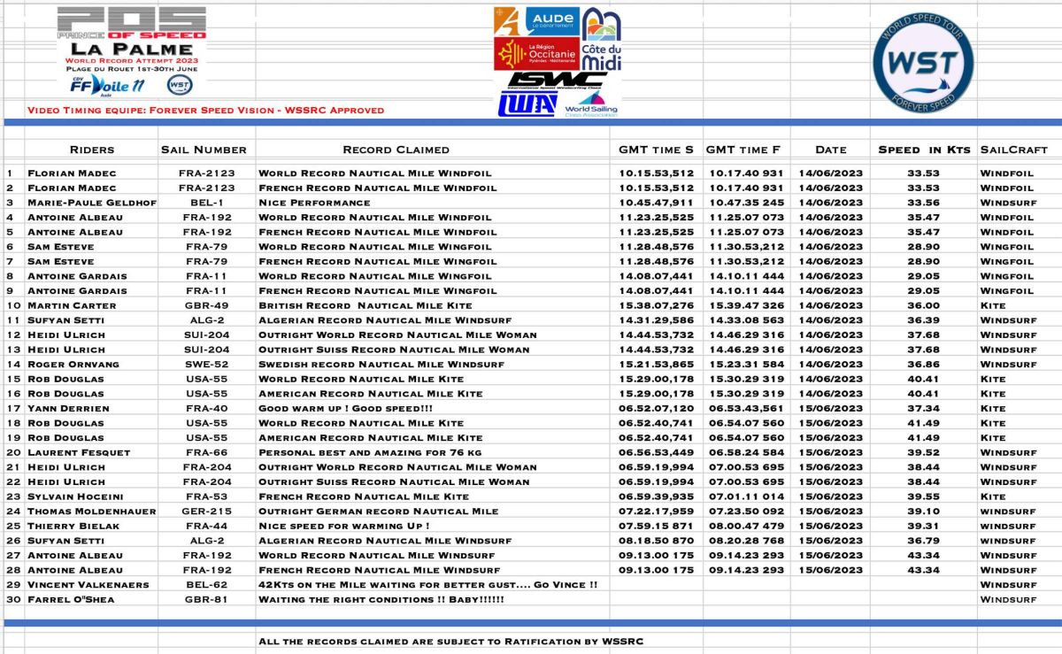Select the Farrel O"Shea rider cell
Image resolution: width=1062 pixels, height=654 pixels.
coord(72,600)
